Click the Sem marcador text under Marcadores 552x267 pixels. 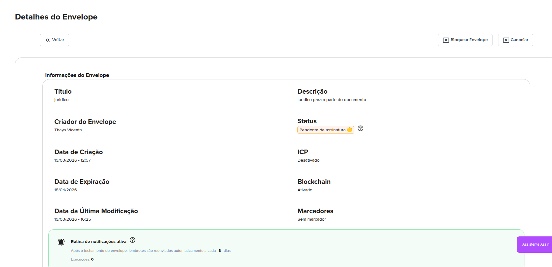[312, 219]
